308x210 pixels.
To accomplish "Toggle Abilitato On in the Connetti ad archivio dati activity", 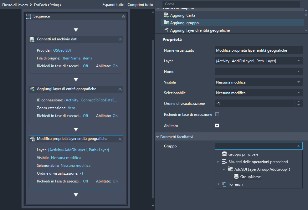I will click(115, 66).
